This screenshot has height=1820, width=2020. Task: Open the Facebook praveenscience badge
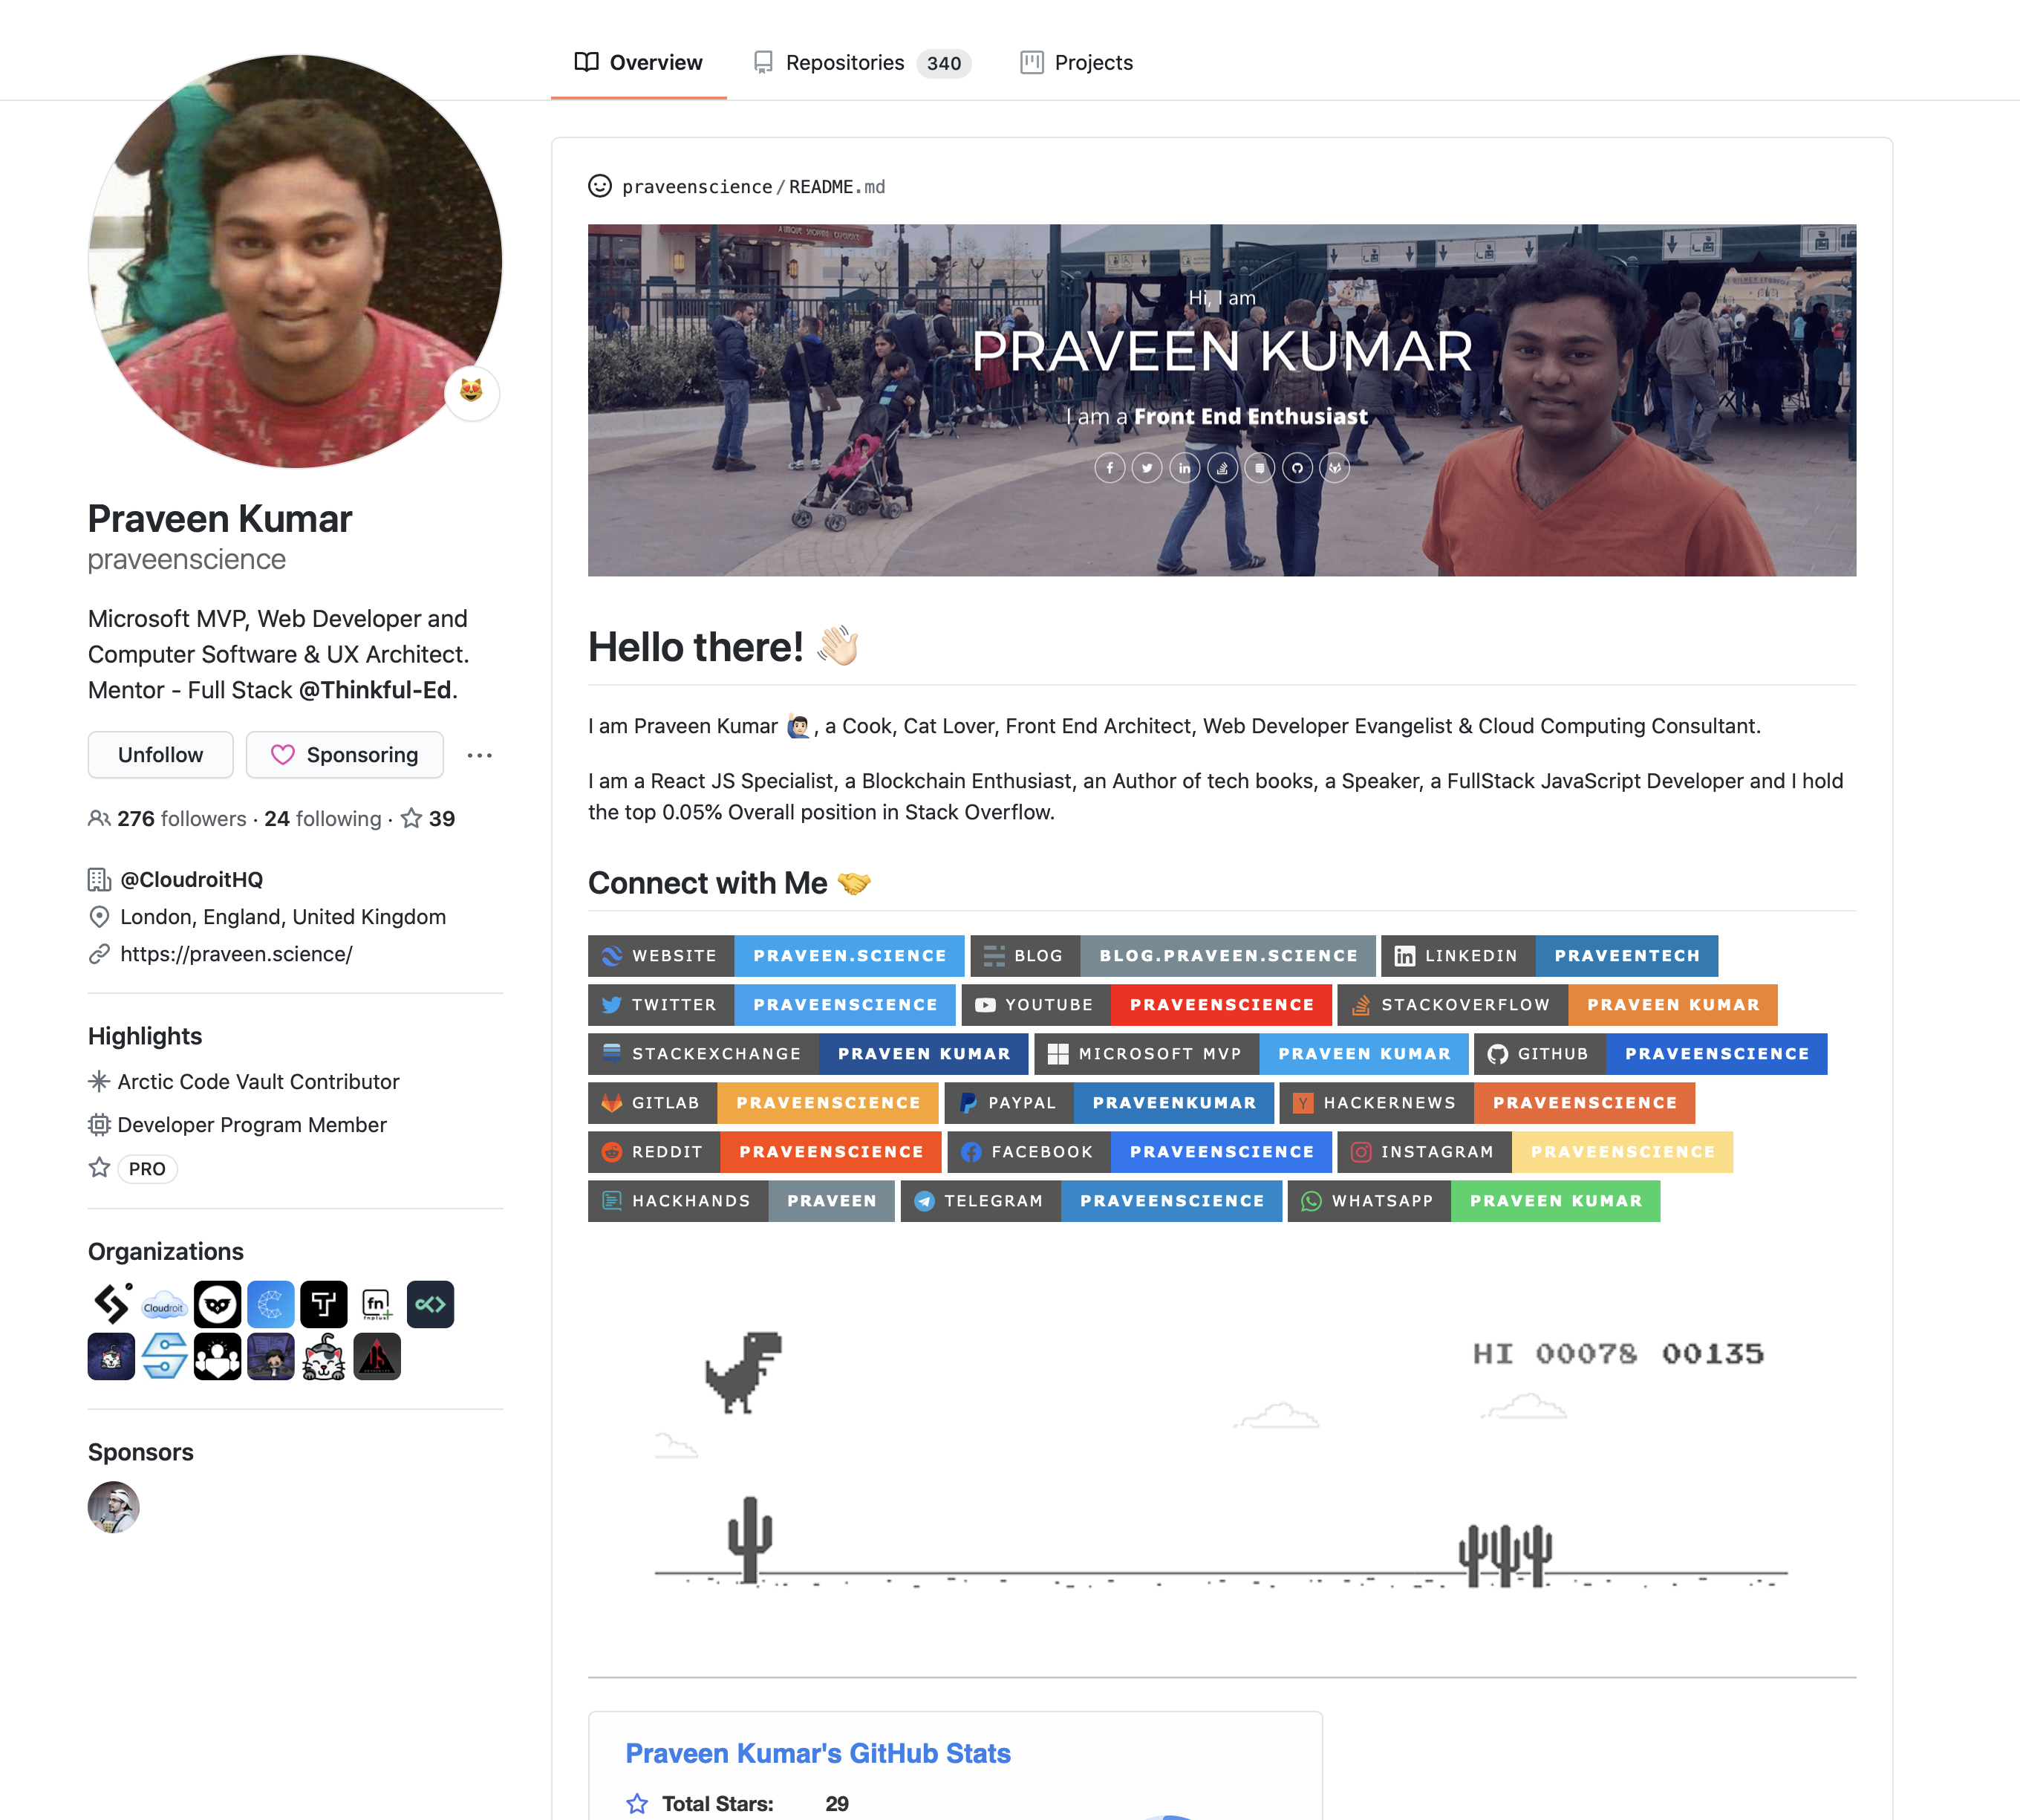pyautogui.click(x=1139, y=1152)
